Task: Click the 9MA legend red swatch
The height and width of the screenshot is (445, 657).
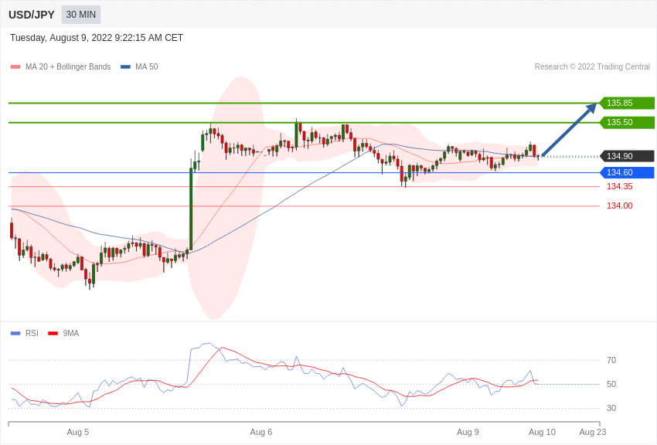Action: [53, 334]
